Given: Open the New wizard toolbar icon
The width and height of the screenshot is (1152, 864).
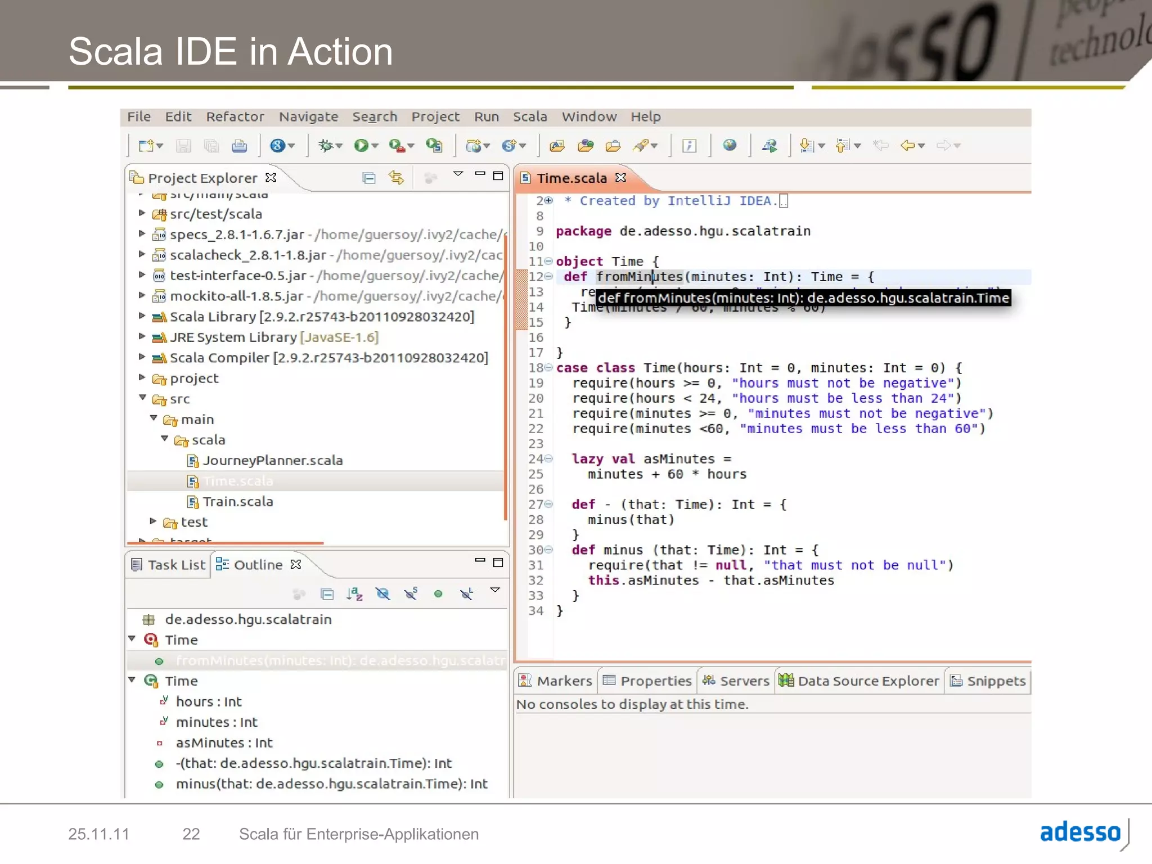Looking at the screenshot, I should (x=146, y=146).
